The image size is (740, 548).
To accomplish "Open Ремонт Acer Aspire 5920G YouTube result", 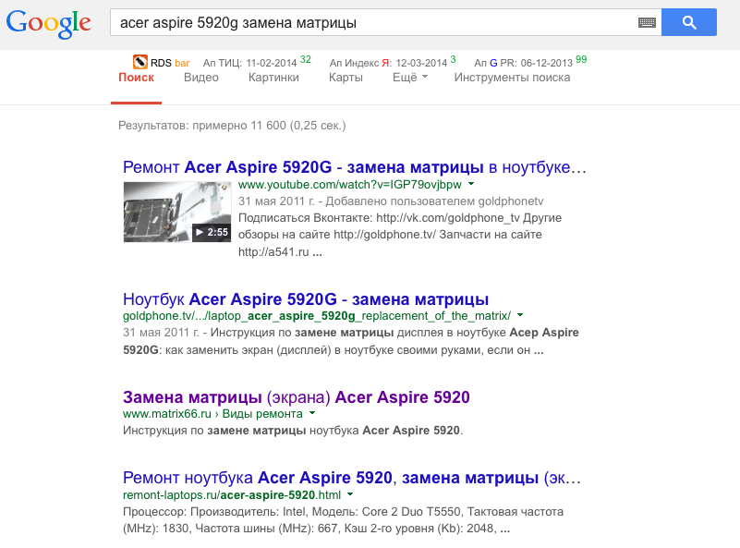I will pos(355,167).
